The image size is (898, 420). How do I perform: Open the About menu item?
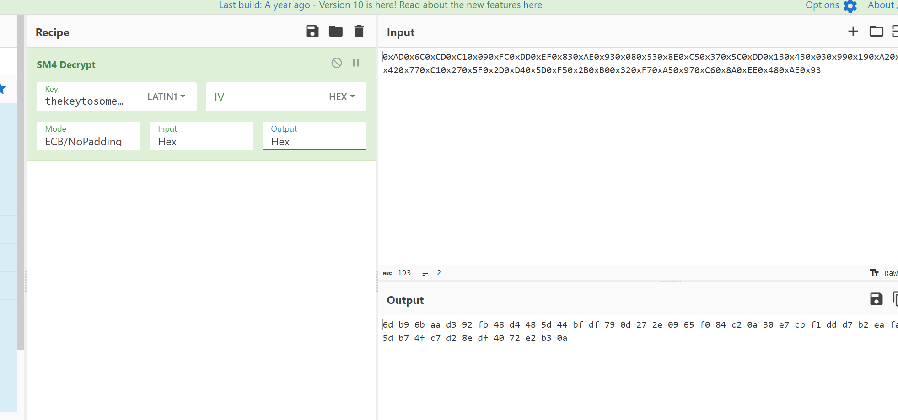[x=881, y=5]
